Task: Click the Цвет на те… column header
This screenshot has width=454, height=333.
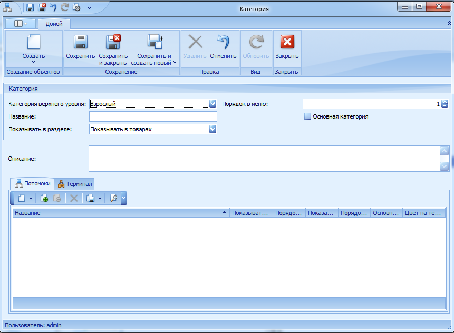Action: click(424, 213)
